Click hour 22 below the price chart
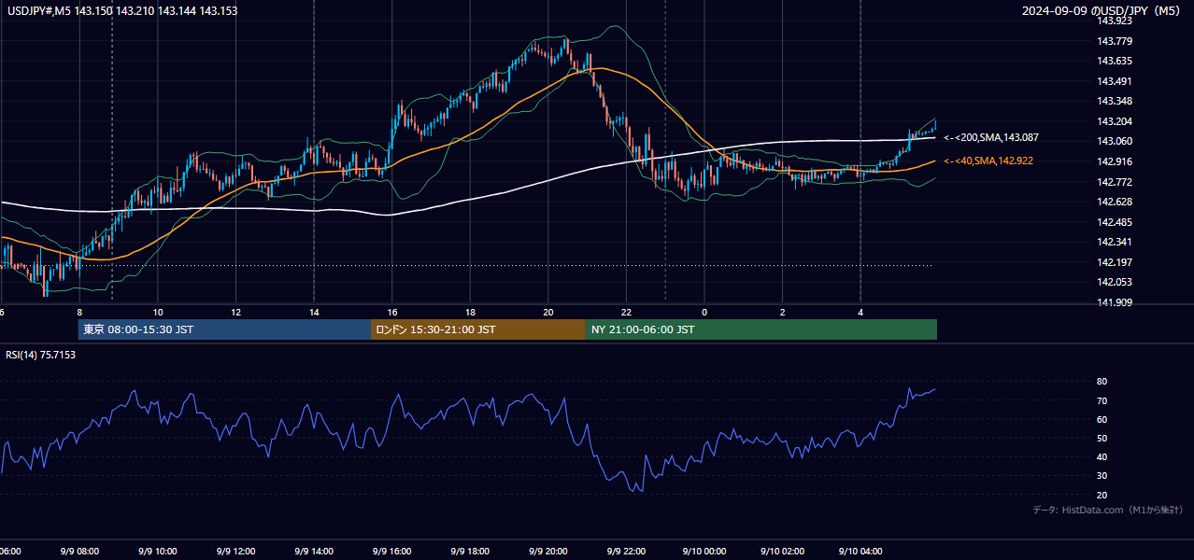Screen dimensions: 1194x560 (626, 313)
